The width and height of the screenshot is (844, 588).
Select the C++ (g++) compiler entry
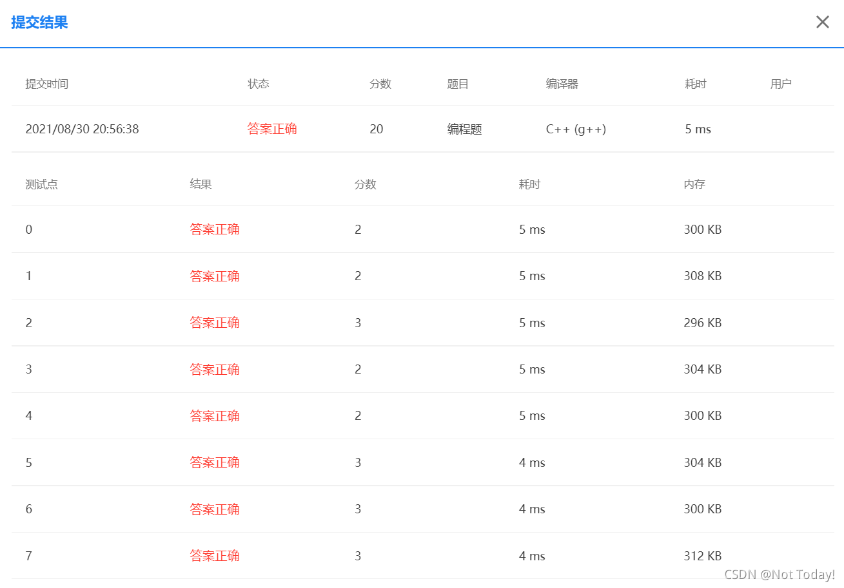coord(574,129)
